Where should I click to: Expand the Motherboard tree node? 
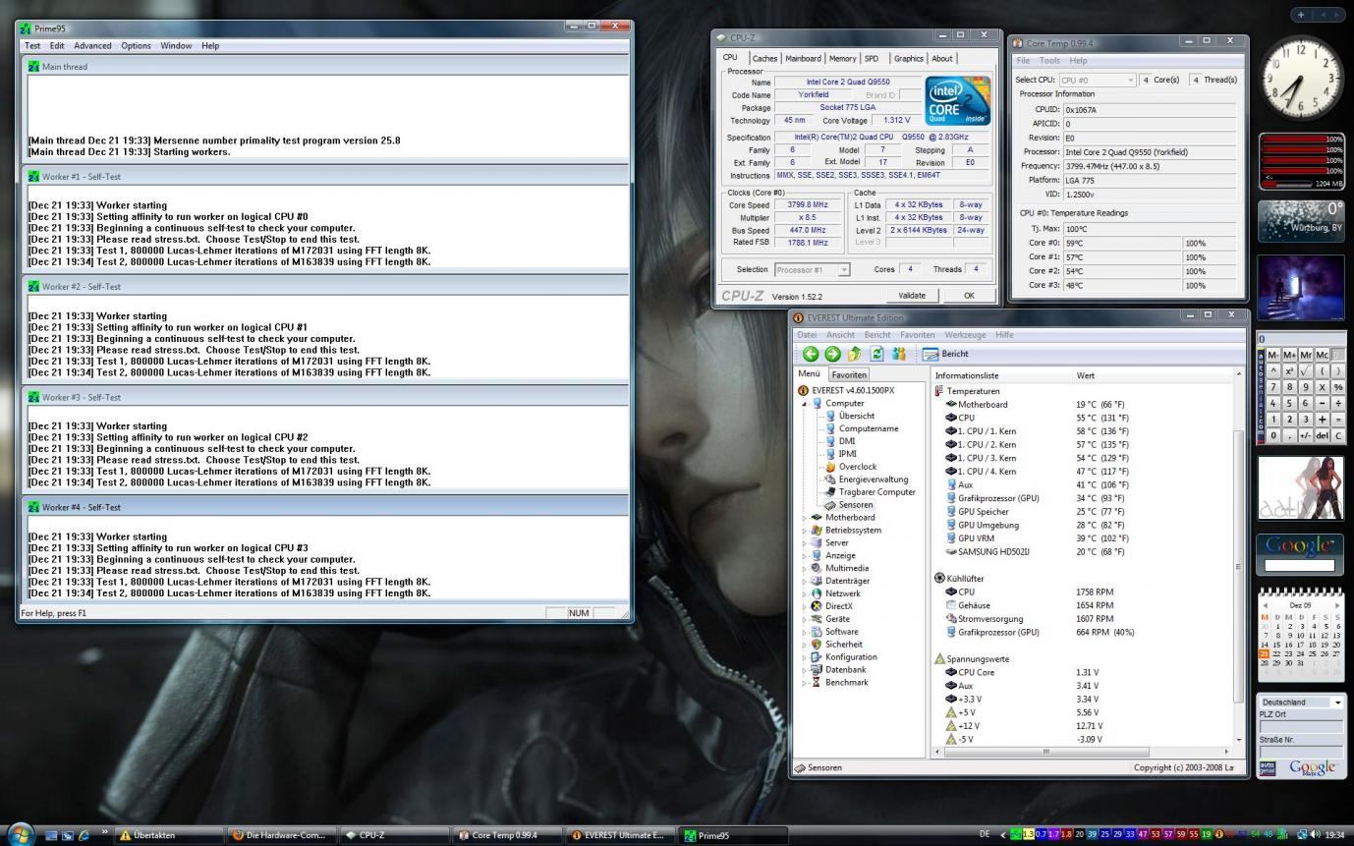coord(805,518)
